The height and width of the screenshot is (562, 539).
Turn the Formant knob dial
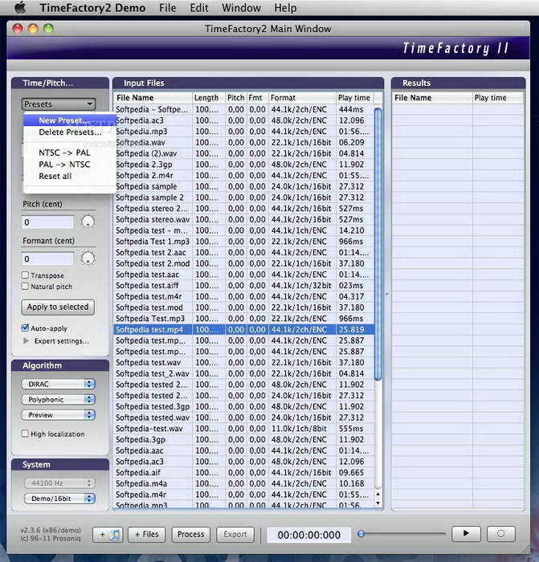pos(88,259)
